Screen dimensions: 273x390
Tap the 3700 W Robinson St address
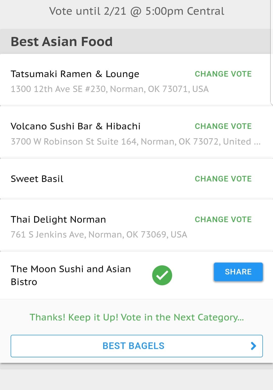click(135, 142)
